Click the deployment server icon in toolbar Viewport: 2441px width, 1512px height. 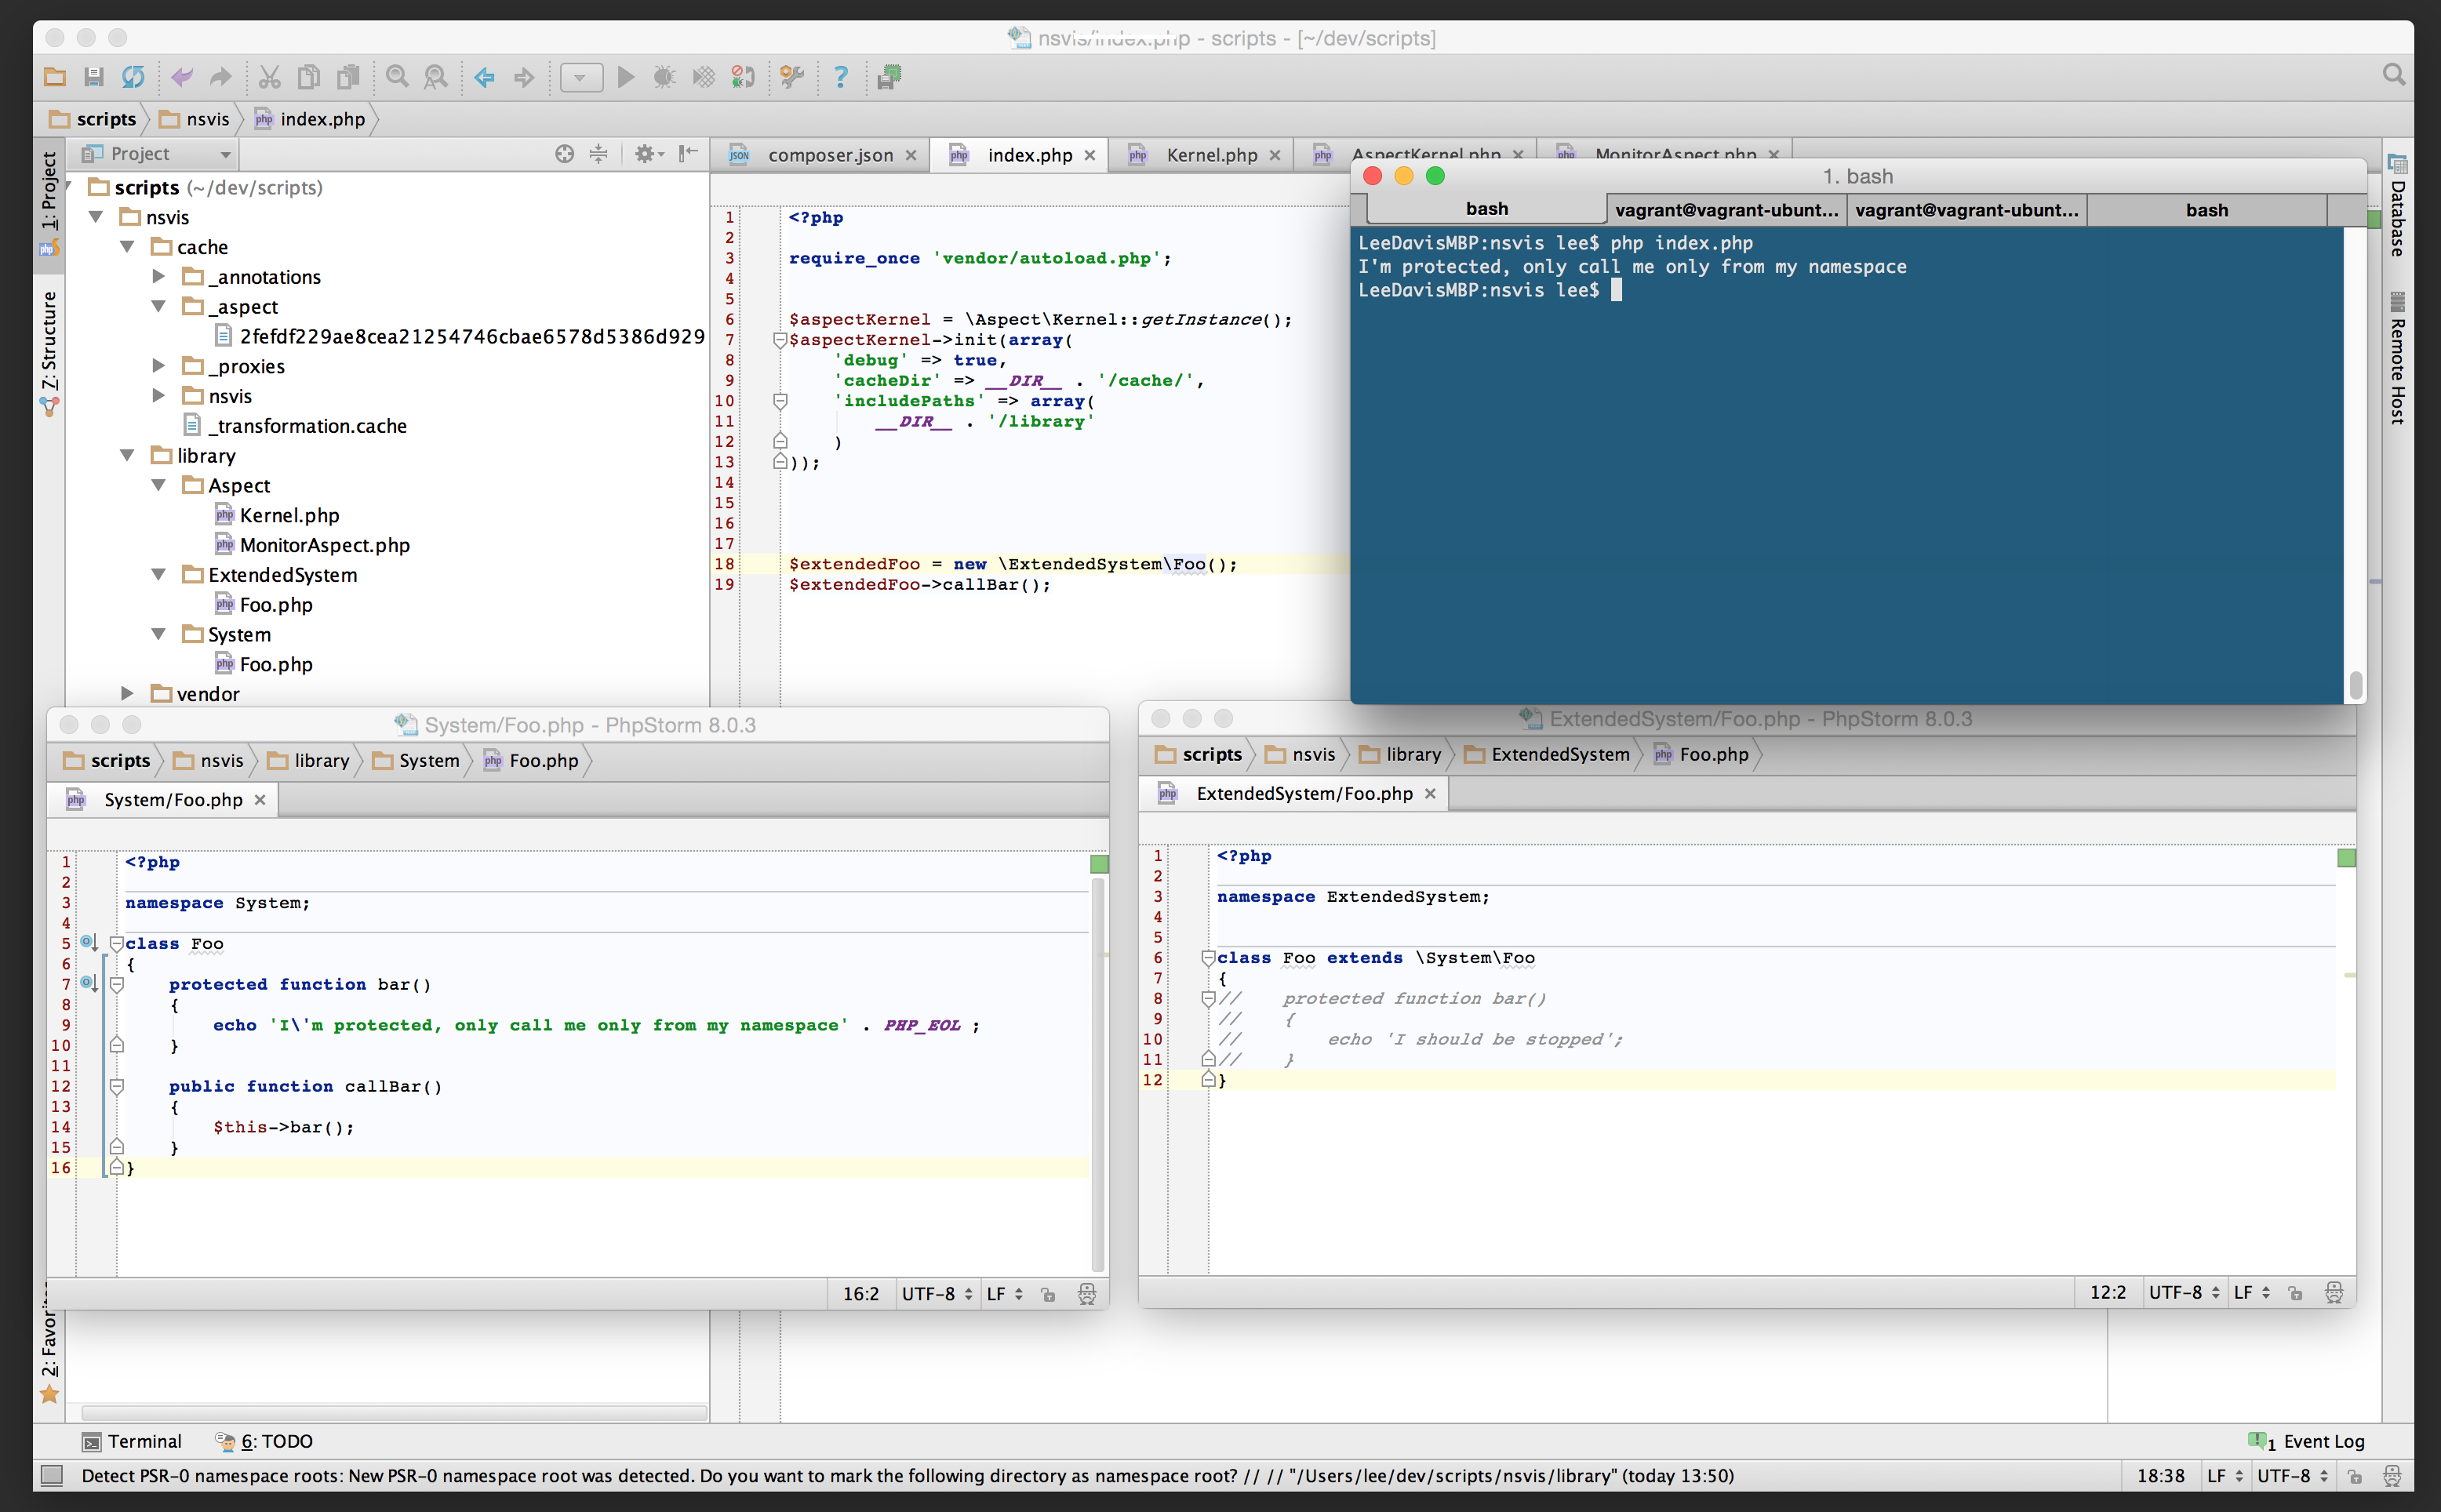click(x=889, y=77)
